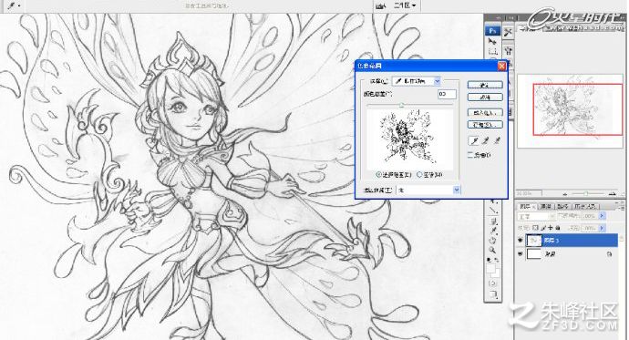Open the Select sampled colors dropdown
The width and height of the screenshot is (629, 340).
tap(417, 81)
